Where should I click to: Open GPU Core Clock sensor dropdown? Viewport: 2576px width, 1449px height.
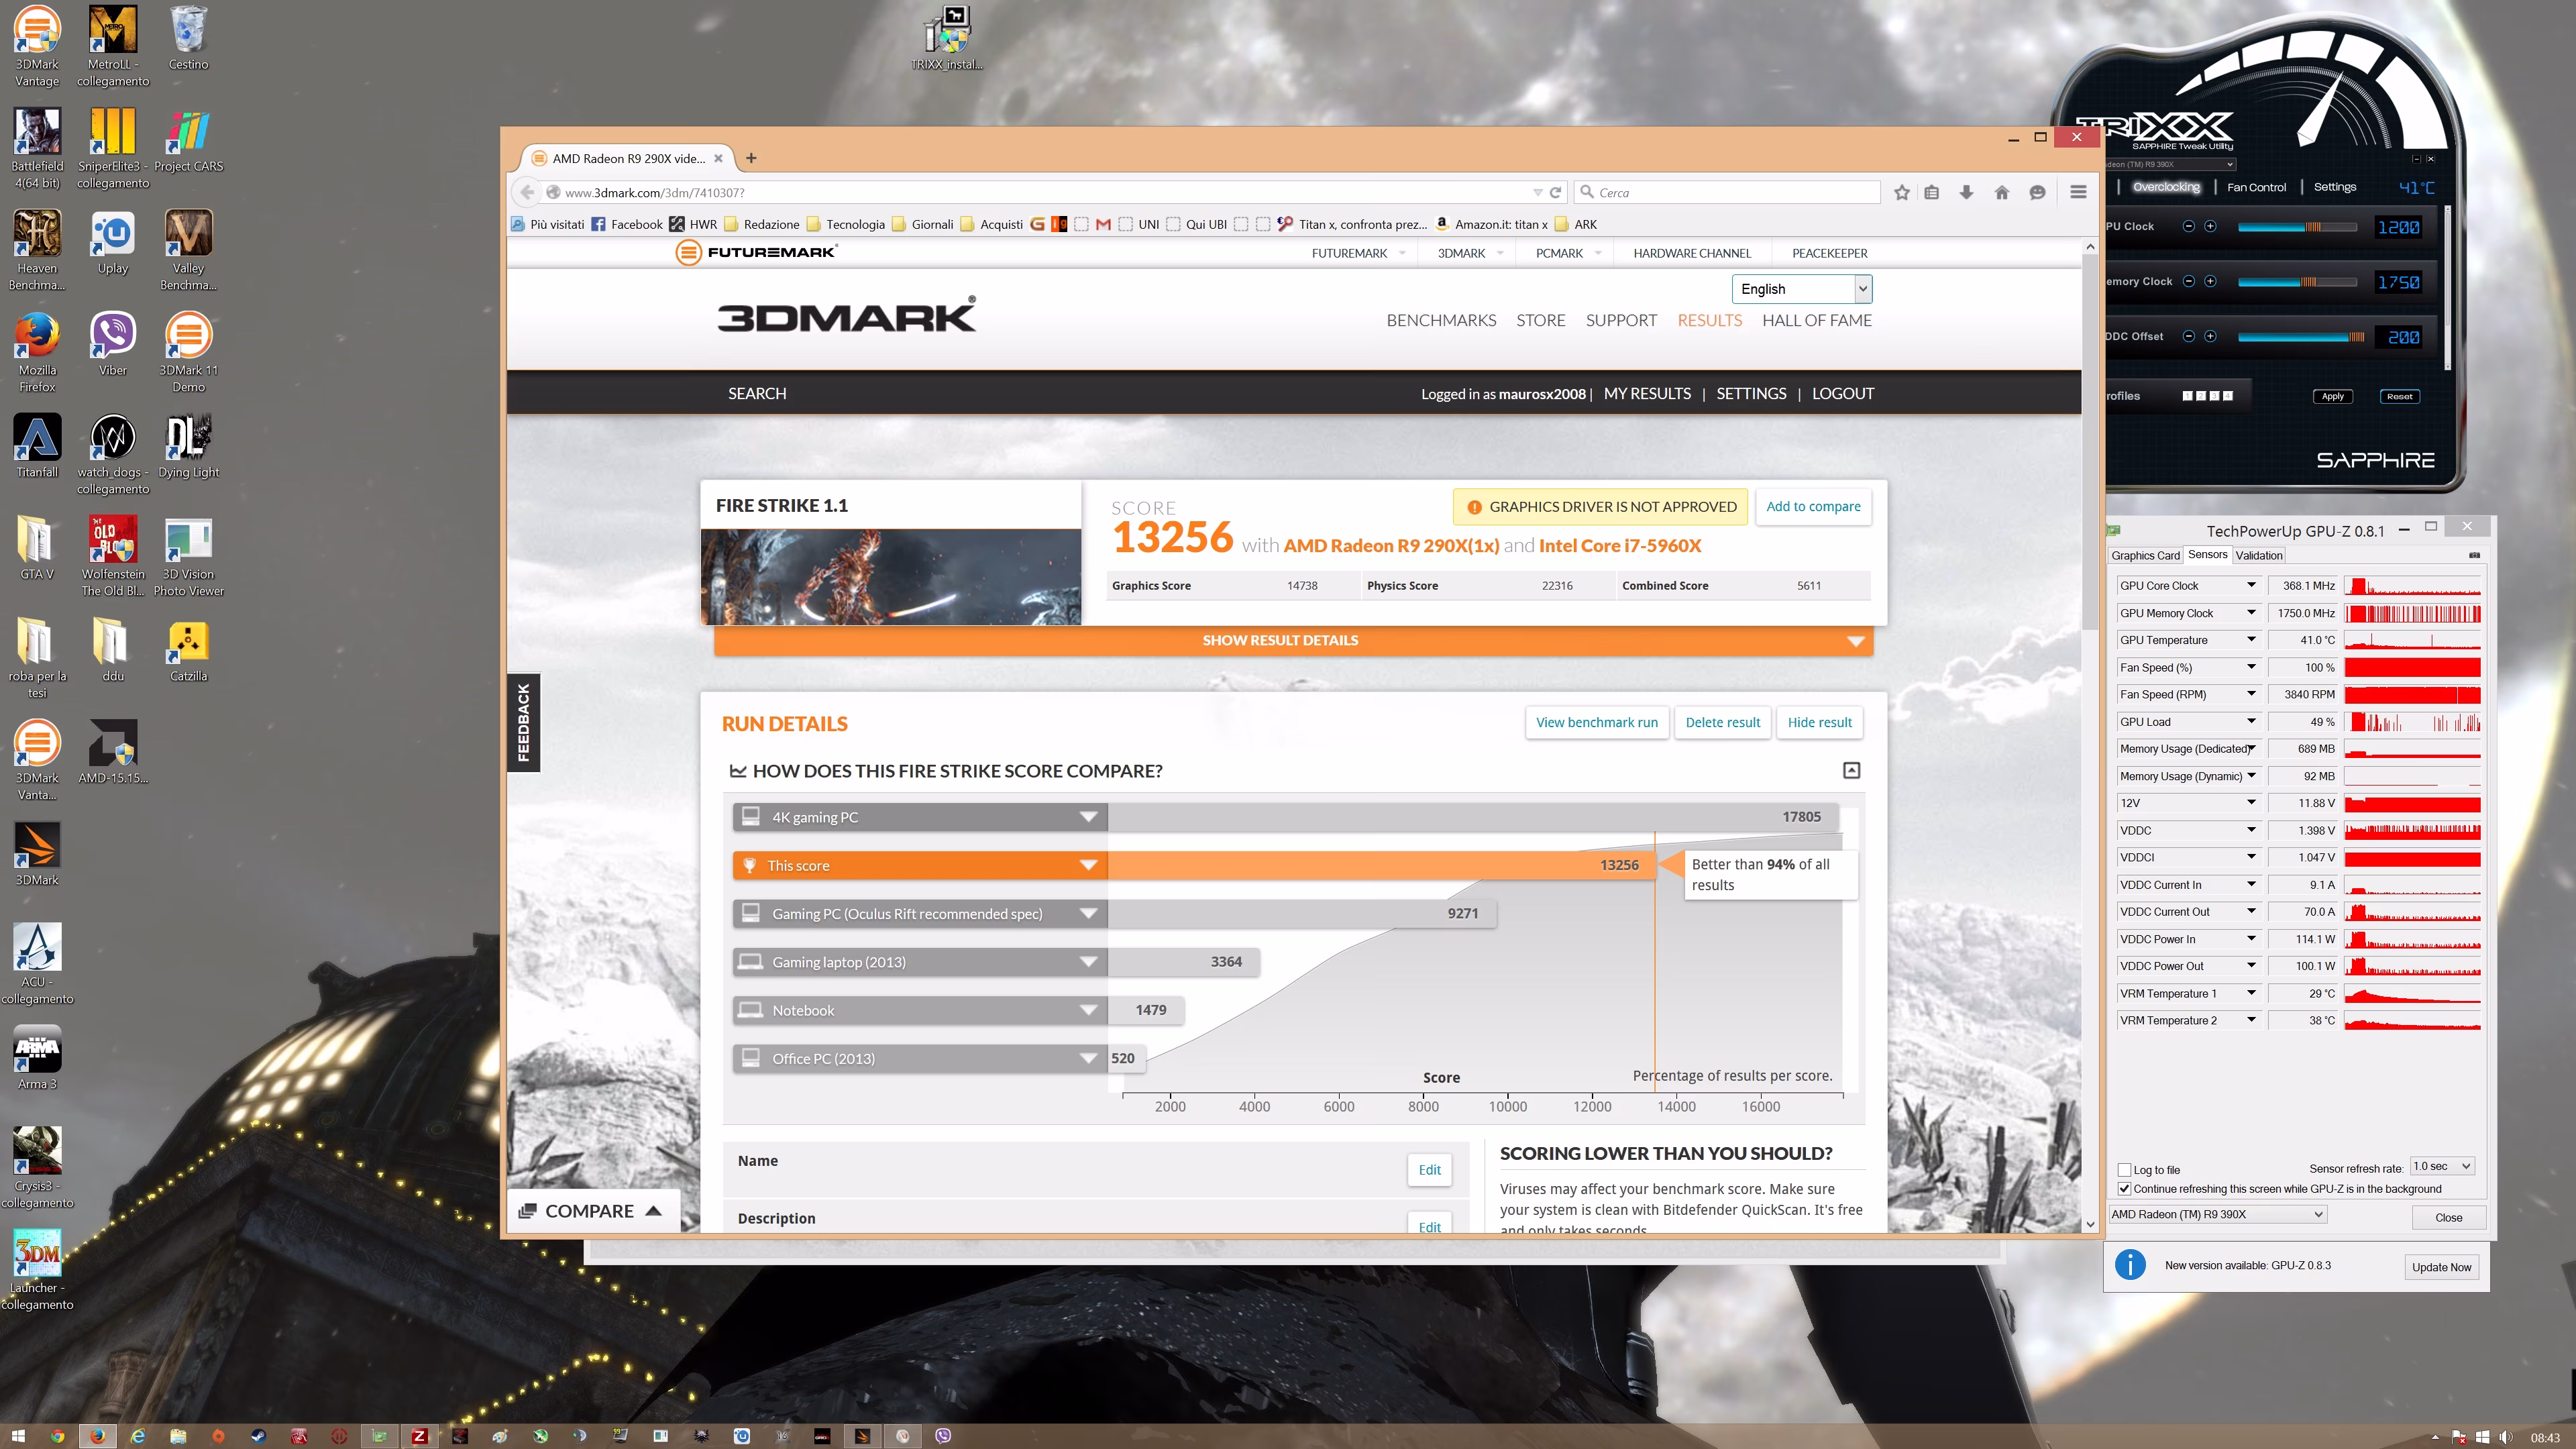coord(2251,585)
